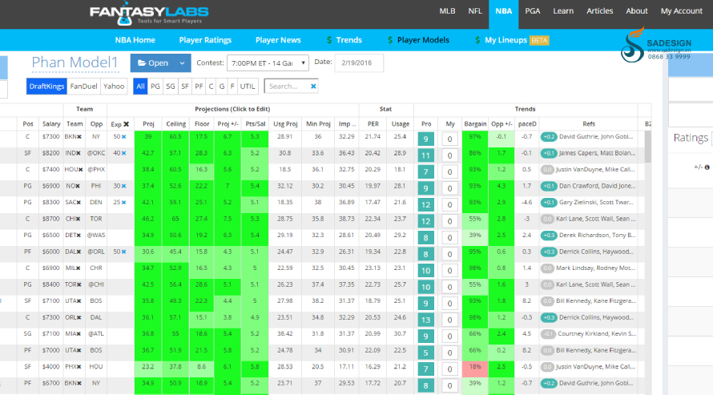713x395 pixels.
Task: Click the x icon beside CHI
Action: [79, 219]
